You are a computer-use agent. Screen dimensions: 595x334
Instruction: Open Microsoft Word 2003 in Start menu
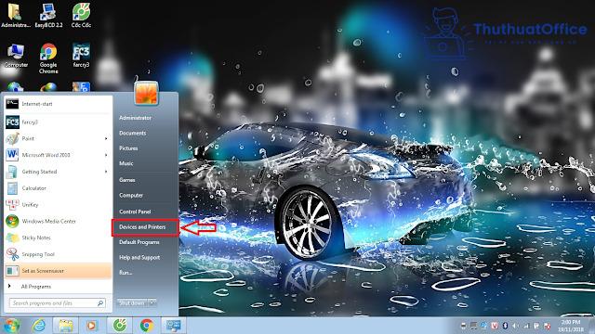tap(58, 155)
